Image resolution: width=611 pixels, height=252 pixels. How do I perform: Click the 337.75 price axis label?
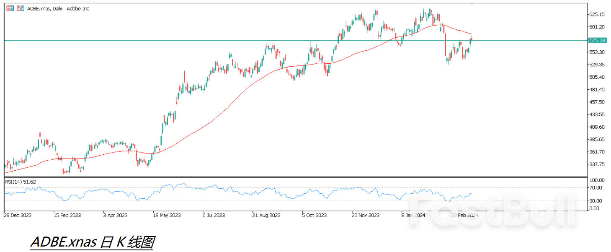[x=596, y=164]
